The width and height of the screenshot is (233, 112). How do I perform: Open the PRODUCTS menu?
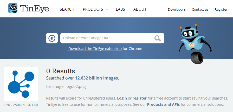93,9
